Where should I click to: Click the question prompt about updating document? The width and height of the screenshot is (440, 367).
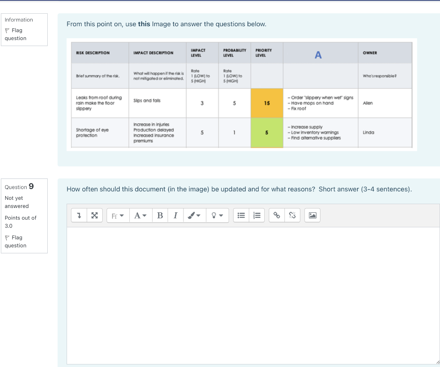(239, 189)
